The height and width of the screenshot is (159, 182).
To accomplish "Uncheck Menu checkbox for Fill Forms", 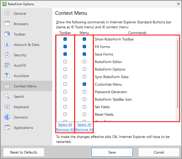I will tap(84, 46).
